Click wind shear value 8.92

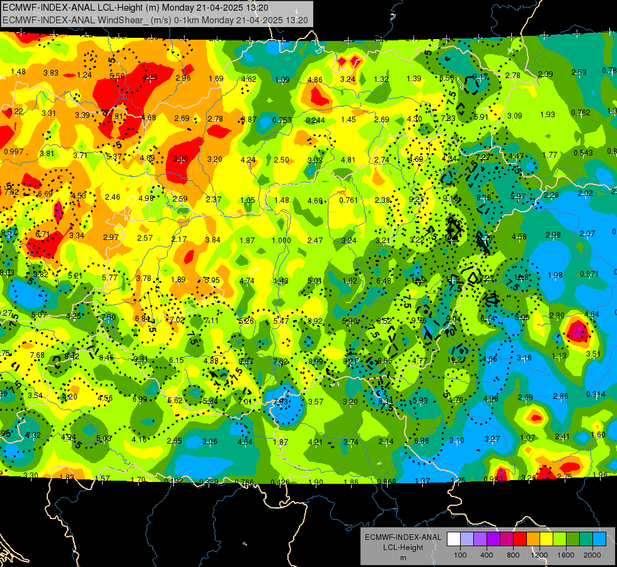tap(314, 321)
